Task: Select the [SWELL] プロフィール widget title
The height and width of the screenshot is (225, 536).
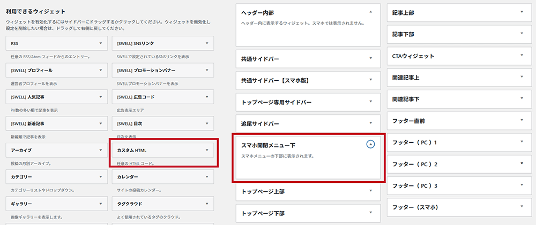Action: pos(32,70)
